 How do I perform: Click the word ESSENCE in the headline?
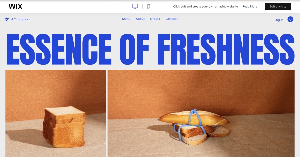pyautogui.click(x=59, y=49)
